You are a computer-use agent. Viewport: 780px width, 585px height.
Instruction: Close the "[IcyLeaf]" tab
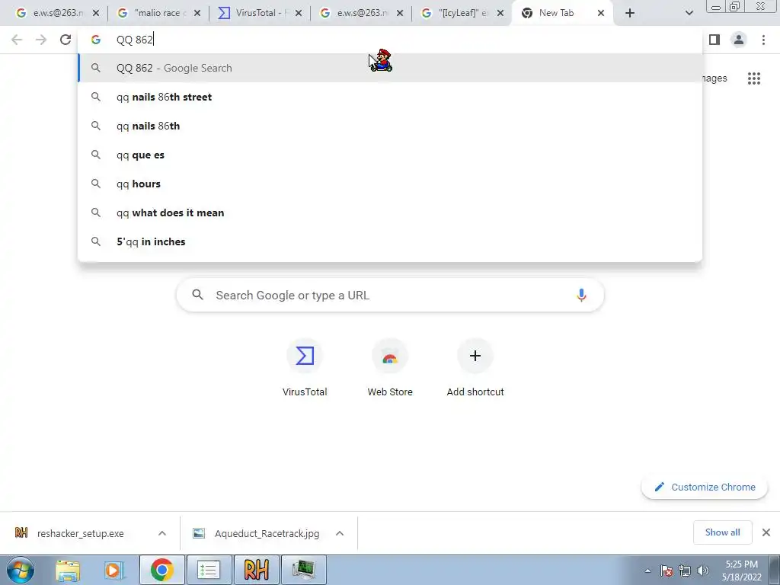click(x=501, y=14)
